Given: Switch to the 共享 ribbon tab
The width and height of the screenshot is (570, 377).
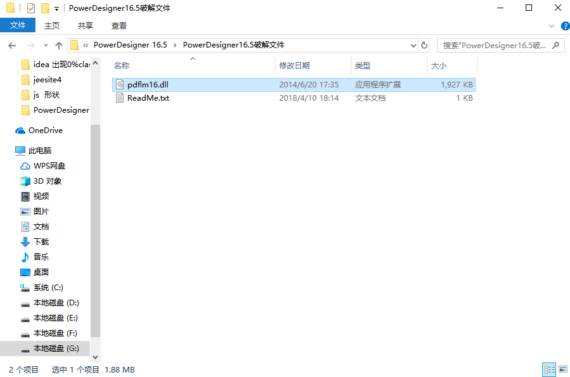Looking at the screenshot, I should coord(85,25).
